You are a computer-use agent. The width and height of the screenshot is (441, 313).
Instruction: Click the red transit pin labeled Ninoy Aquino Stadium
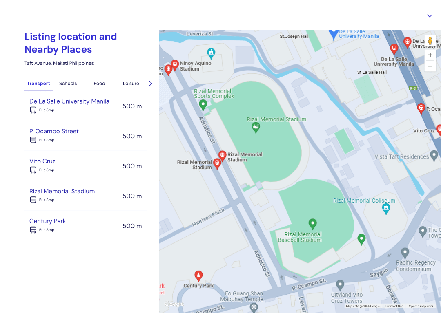175,65
